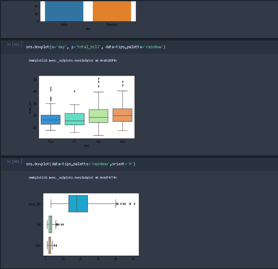Click the blue total_bill horizontal box
The width and height of the screenshot is (278, 269).
pyautogui.click(x=78, y=204)
